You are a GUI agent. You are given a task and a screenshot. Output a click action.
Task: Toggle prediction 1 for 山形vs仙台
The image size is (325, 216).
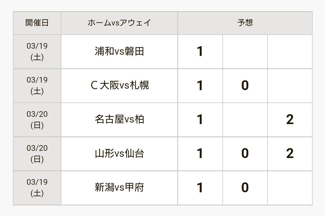(x=200, y=154)
